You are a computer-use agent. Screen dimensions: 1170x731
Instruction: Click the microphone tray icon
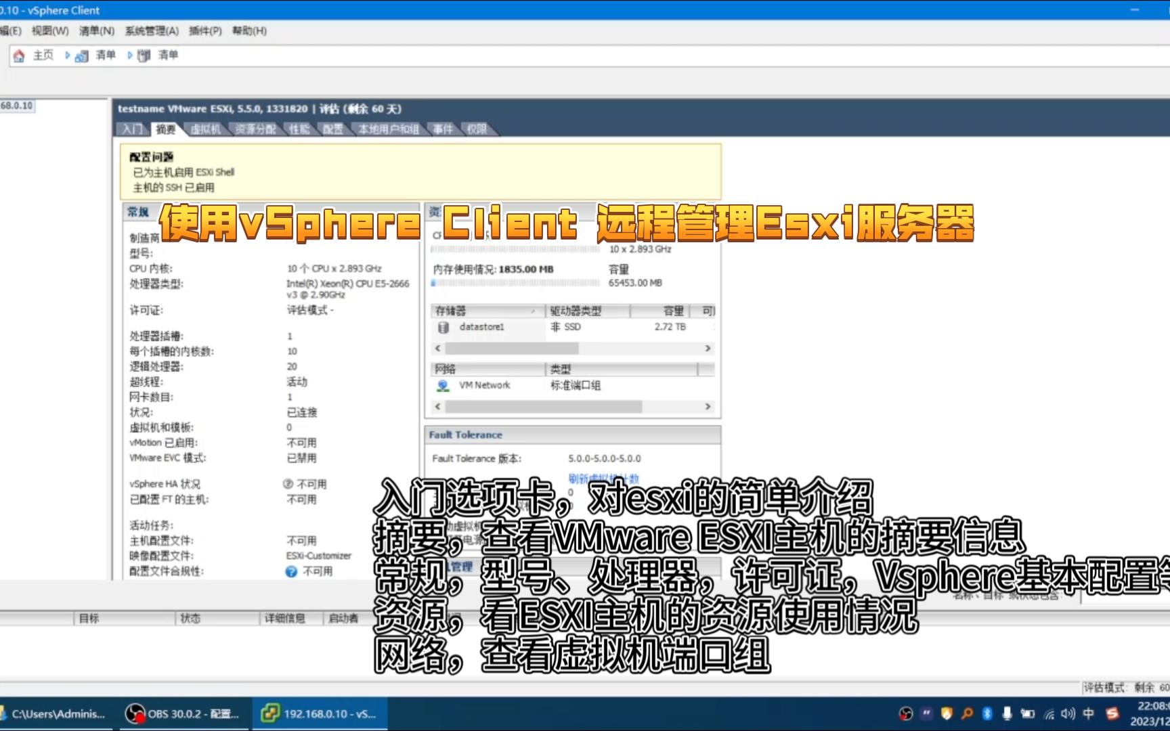[x=1007, y=713]
